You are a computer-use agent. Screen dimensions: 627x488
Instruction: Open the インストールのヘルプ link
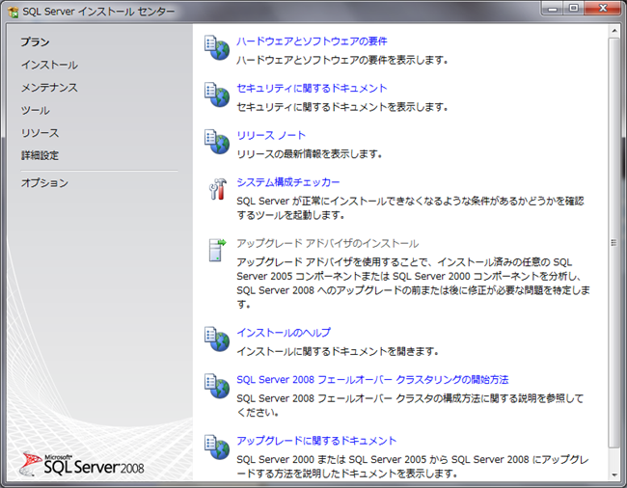point(284,333)
